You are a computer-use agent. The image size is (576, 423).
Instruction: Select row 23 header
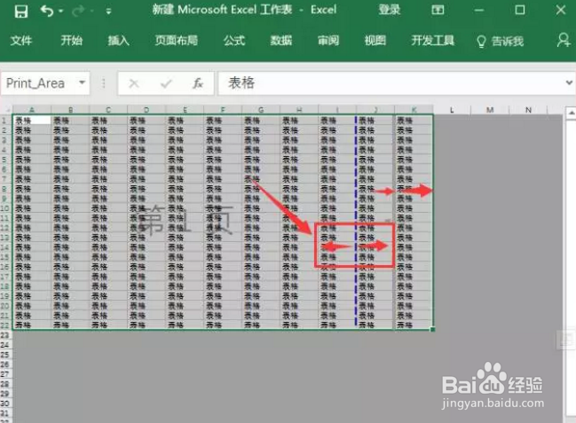click(5, 335)
